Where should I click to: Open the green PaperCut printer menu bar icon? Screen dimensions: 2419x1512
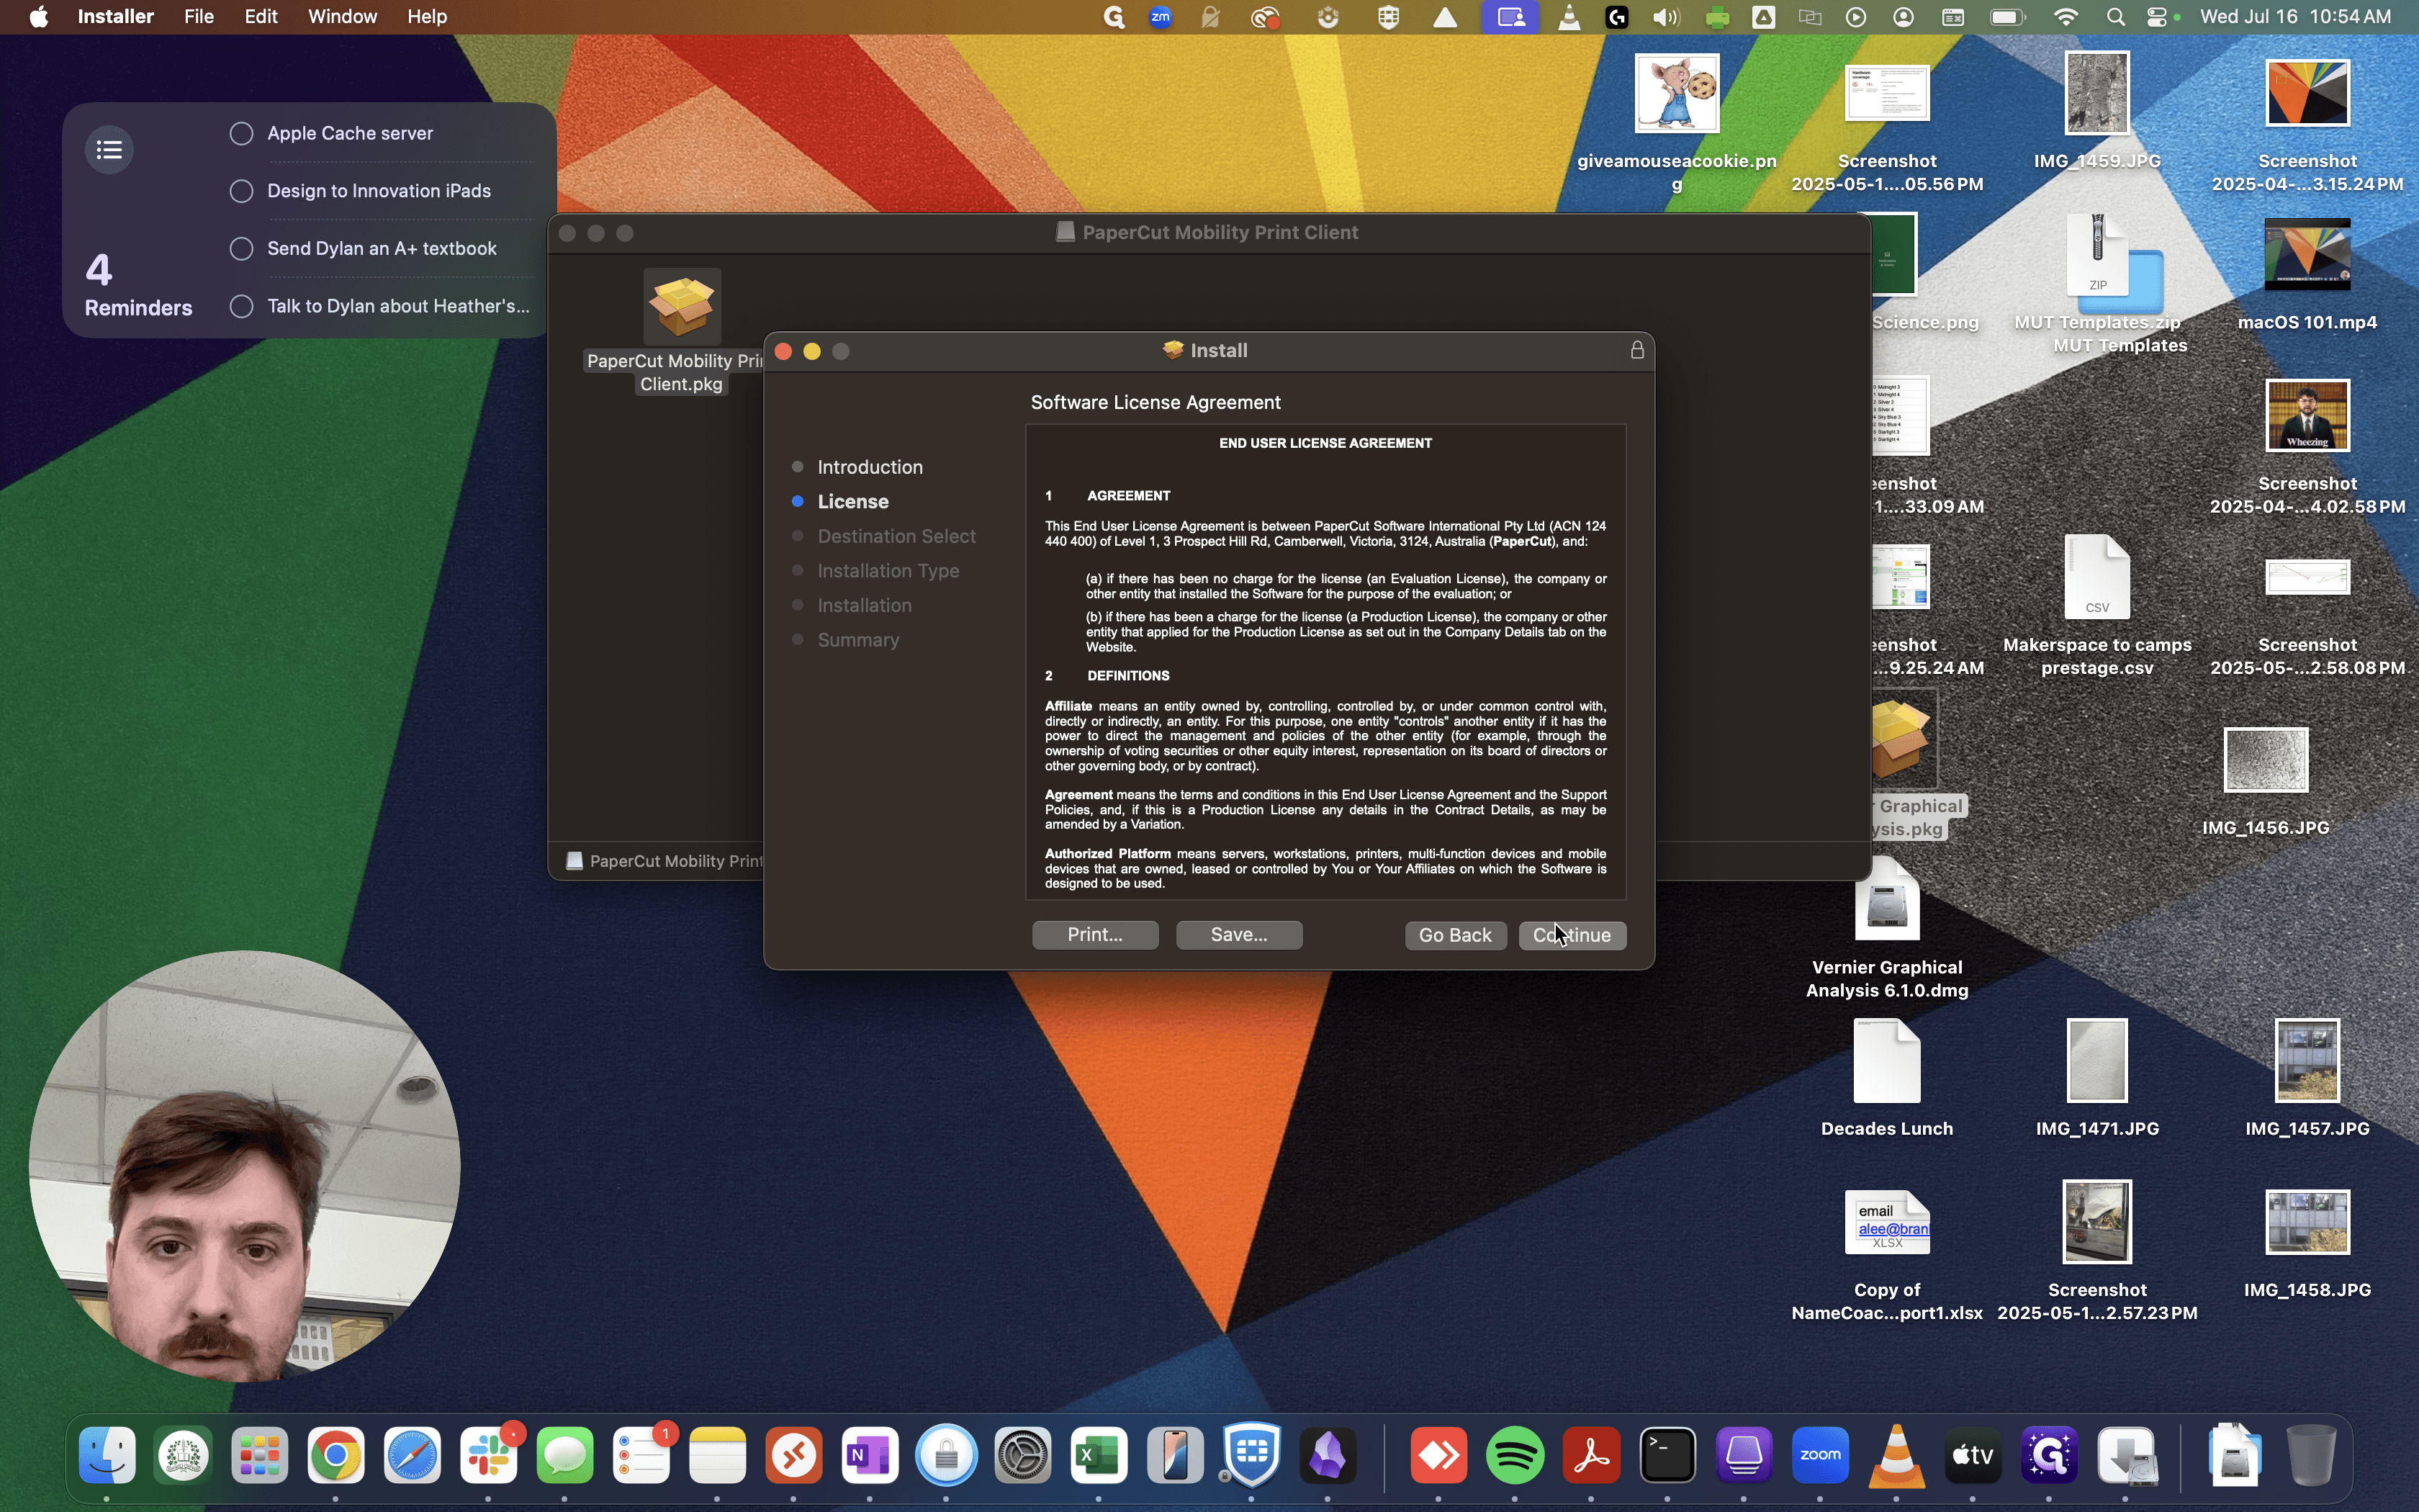pos(1717,17)
